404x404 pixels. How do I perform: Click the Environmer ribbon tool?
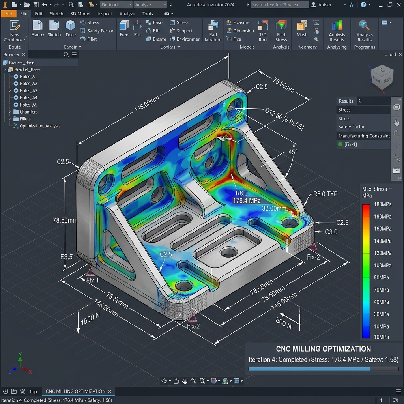click(x=185, y=39)
